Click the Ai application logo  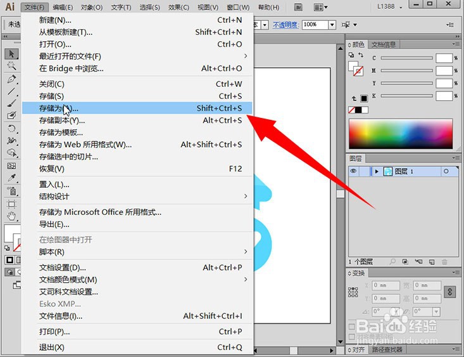10,6
